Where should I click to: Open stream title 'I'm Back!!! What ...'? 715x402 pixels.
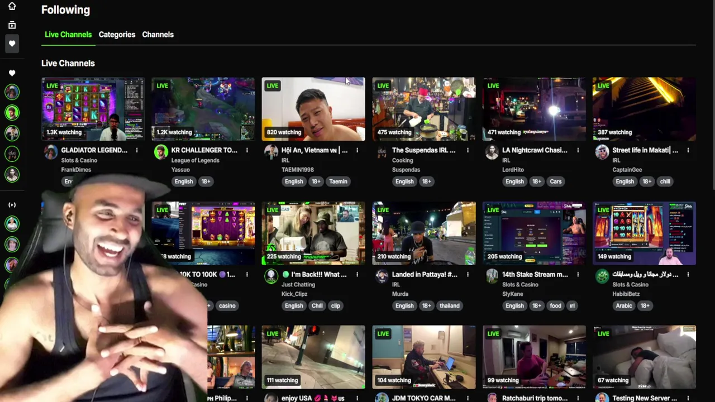(314, 275)
